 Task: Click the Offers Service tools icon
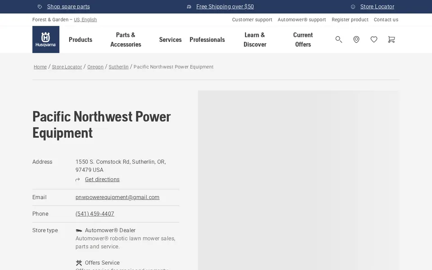click(79, 263)
